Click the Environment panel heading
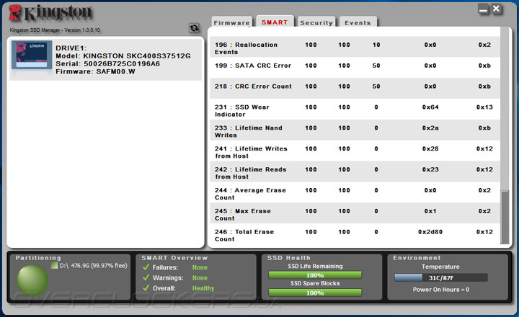Screen dimensions: 519x317 [x=417, y=258]
